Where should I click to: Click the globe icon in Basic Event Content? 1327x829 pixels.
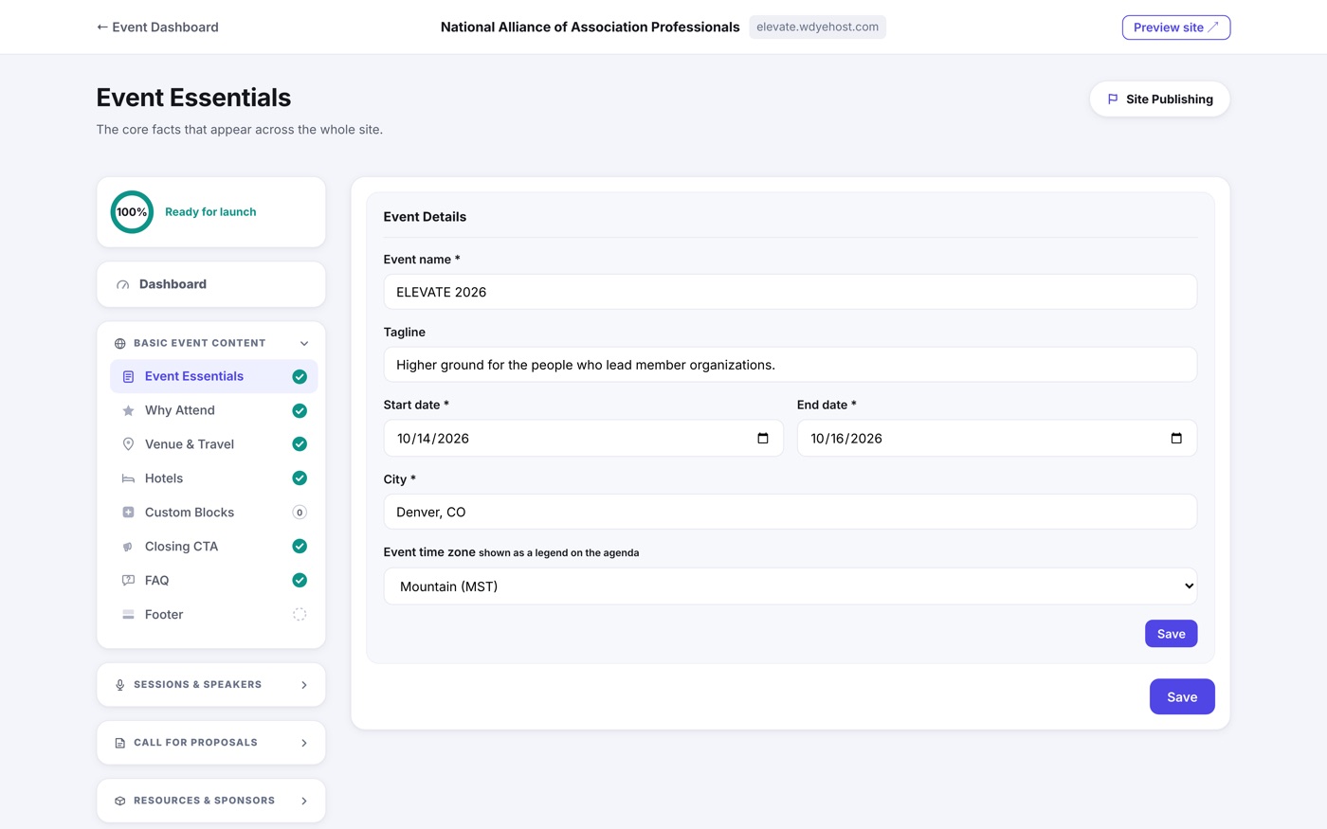(x=119, y=344)
